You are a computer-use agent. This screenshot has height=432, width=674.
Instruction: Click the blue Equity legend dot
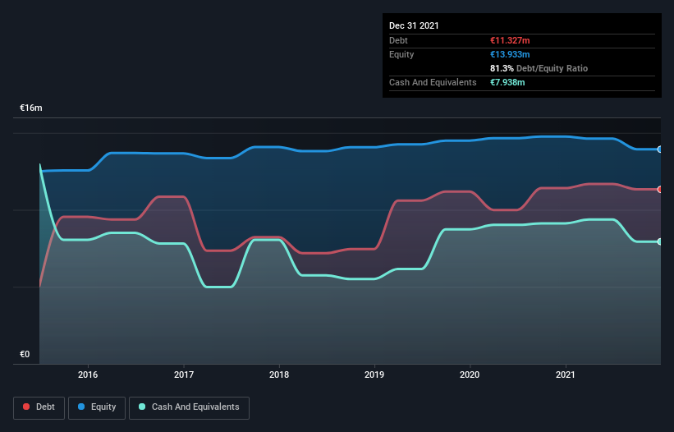pos(81,407)
